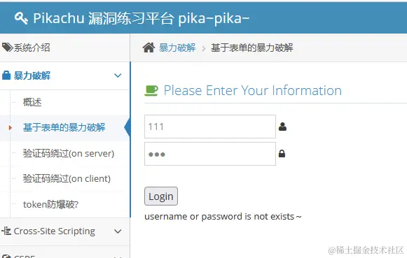This screenshot has height=258, width=407.
Task: Focus the password input field
Action: (210, 154)
